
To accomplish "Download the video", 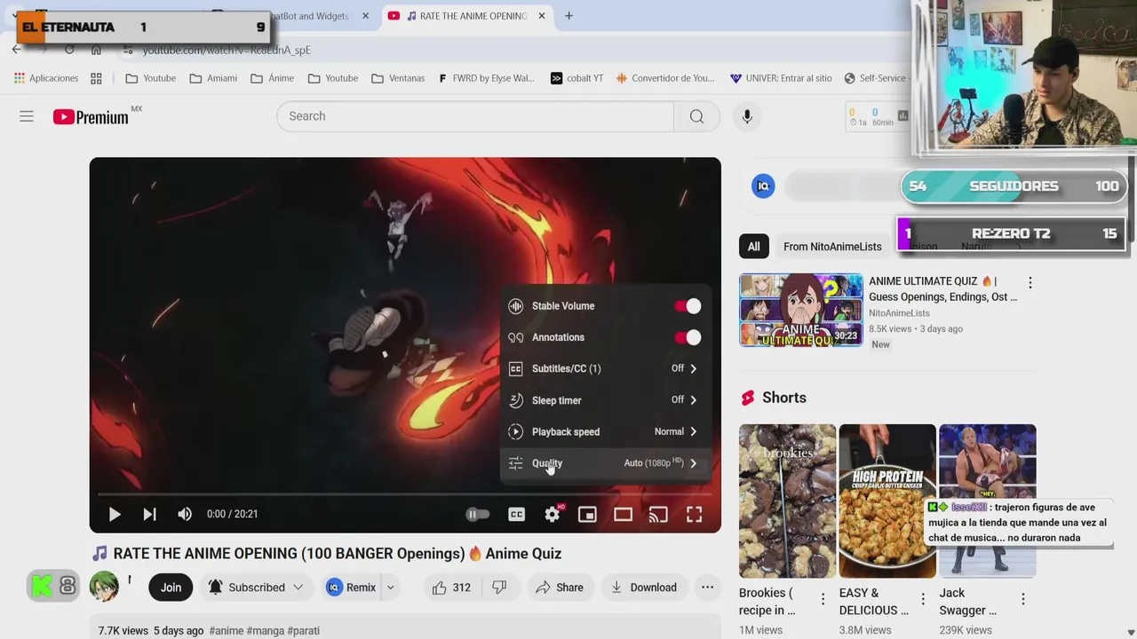I will (x=644, y=588).
